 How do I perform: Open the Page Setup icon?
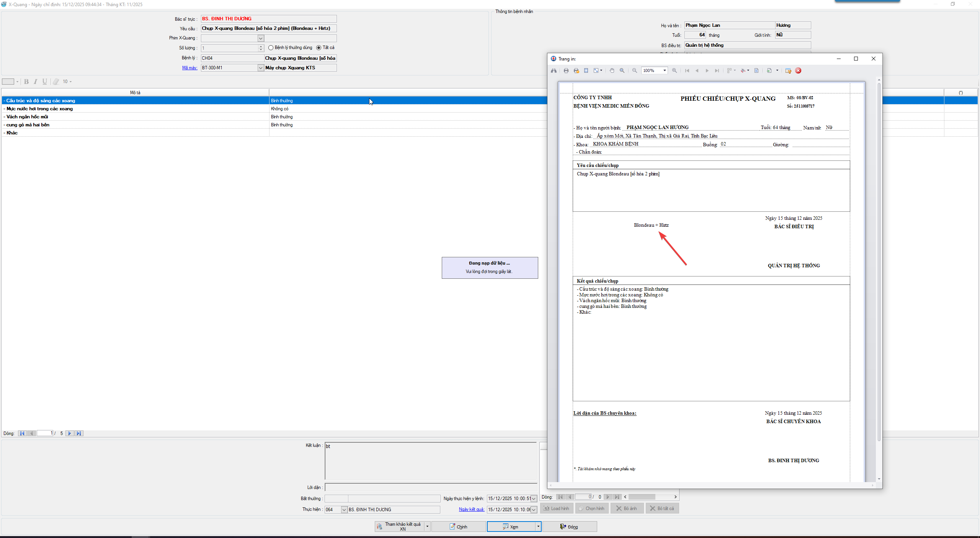point(586,70)
